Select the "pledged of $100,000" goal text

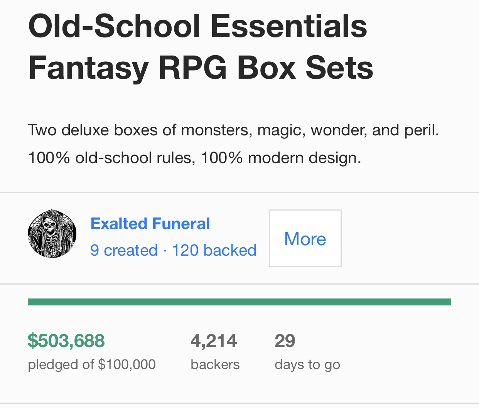92,364
